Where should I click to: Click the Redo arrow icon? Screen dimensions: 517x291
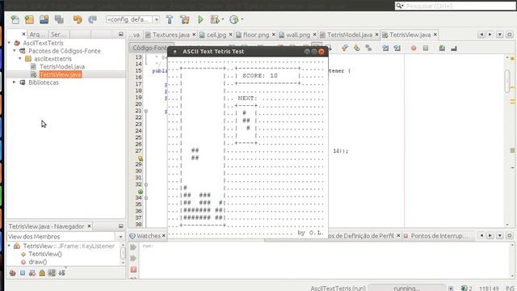point(92,19)
